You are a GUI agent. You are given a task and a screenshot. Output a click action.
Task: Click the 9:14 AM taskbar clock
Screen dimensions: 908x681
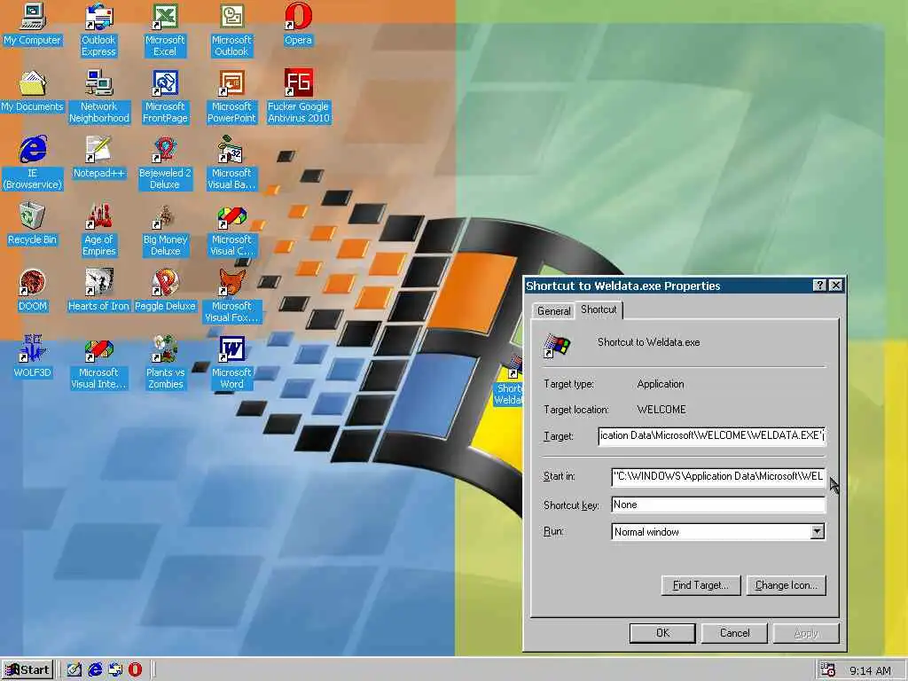[x=870, y=670]
